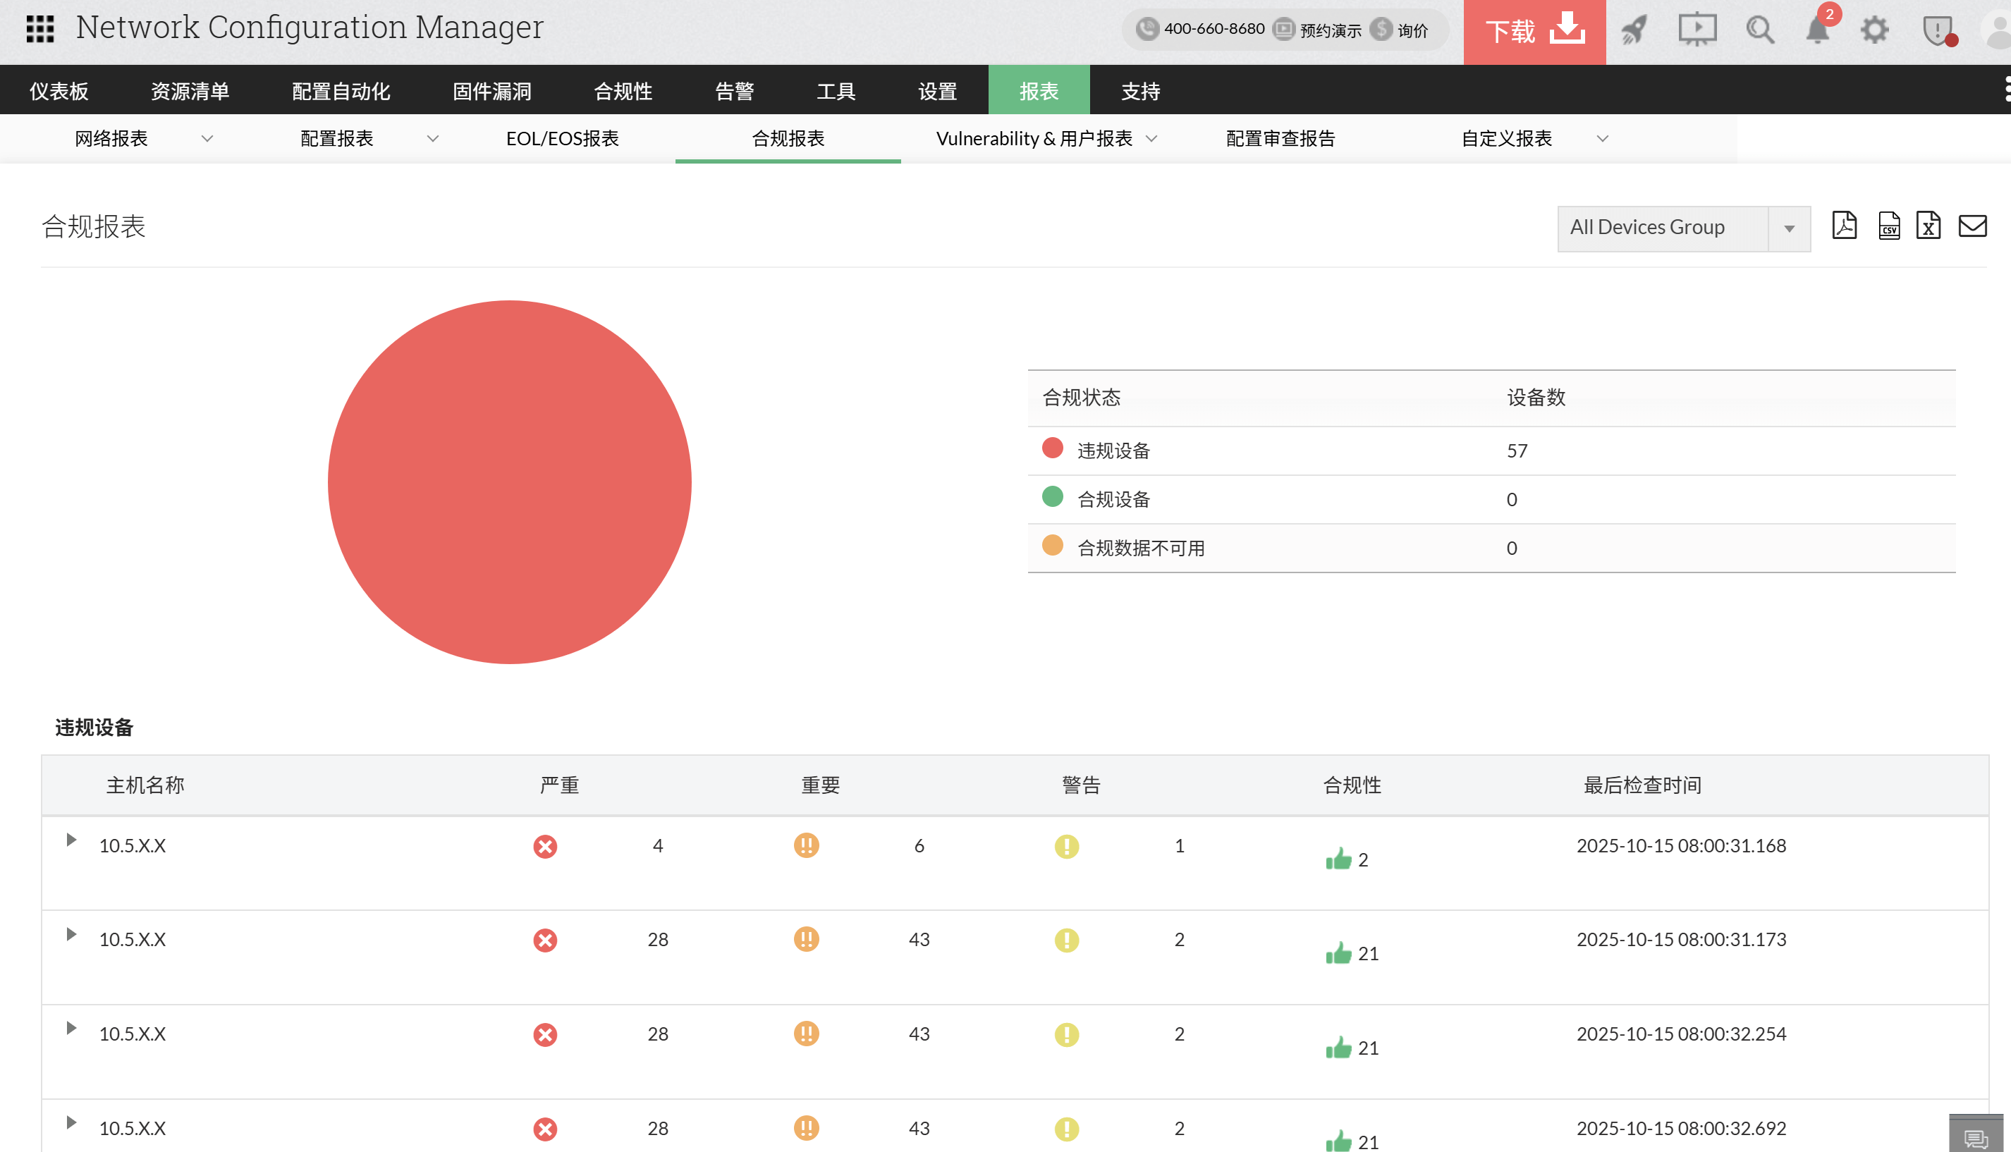Click the red pie chart segment
This screenshot has width=2011, height=1152.
pos(510,481)
